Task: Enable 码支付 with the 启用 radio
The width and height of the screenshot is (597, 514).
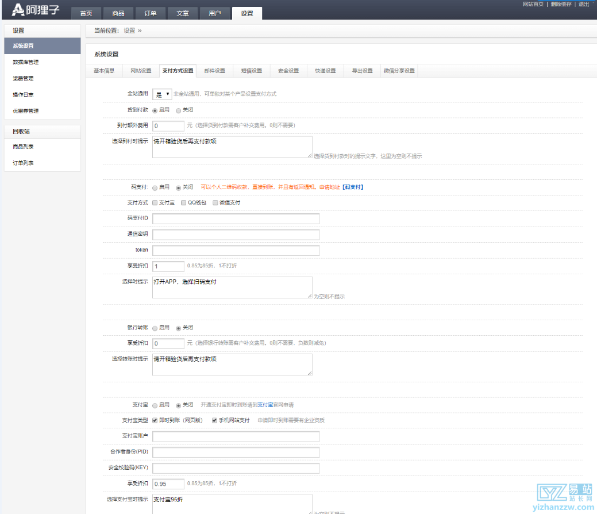Action: click(x=155, y=187)
